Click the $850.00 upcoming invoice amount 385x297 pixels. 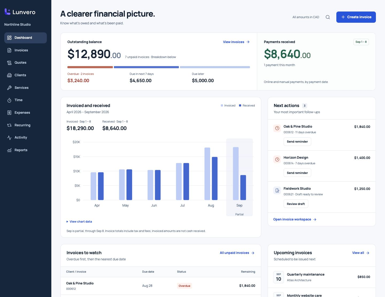tap(364, 277)
